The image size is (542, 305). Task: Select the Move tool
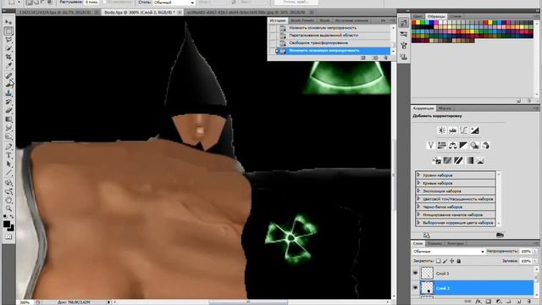[8, 22]
